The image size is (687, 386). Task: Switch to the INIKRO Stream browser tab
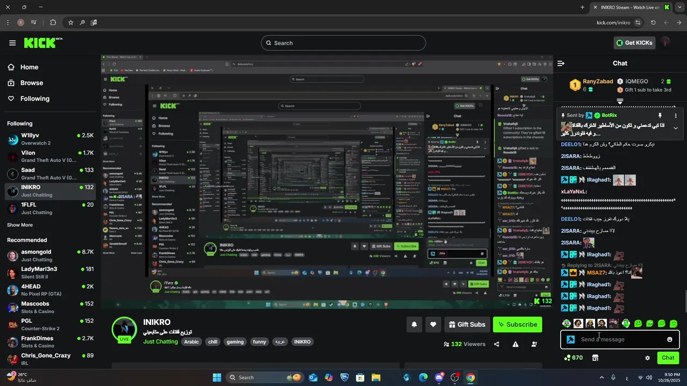point(631,7)
